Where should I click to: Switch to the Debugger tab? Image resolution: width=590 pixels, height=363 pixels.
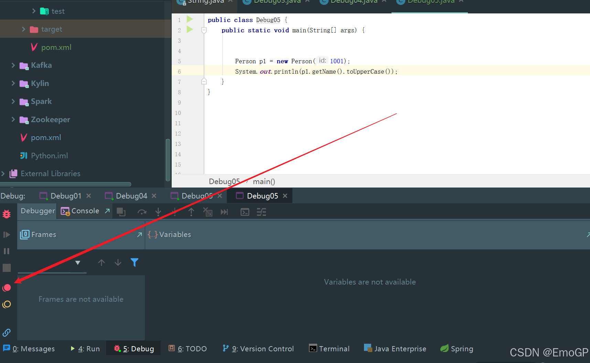click(37, 211)
